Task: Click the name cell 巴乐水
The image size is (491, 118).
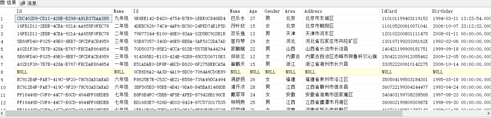Action: click(x=238, y=19)
